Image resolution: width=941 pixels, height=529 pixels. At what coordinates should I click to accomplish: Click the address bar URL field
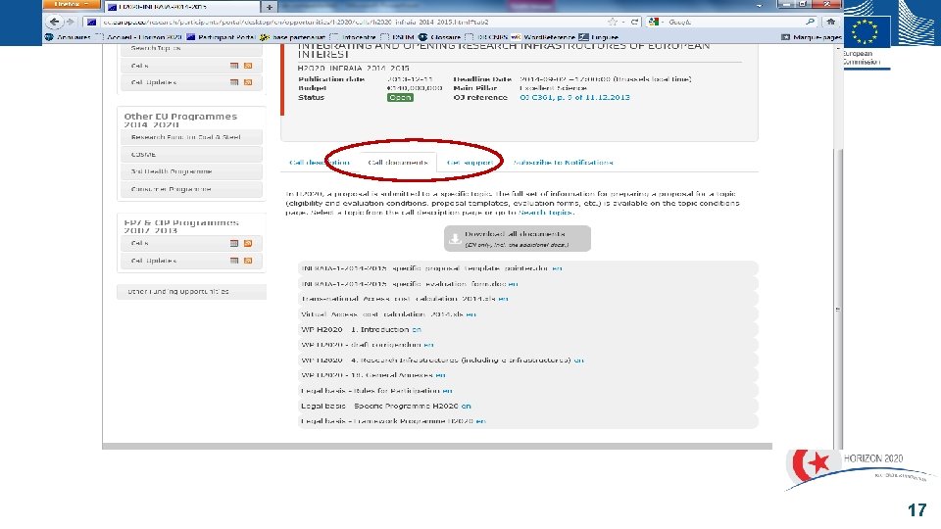point(352,22)
